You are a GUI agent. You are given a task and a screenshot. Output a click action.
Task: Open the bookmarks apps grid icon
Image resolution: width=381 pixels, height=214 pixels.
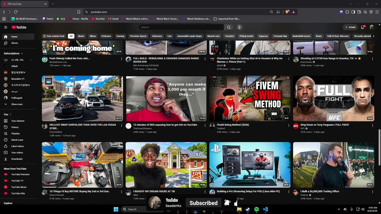[x=4, y=19]
